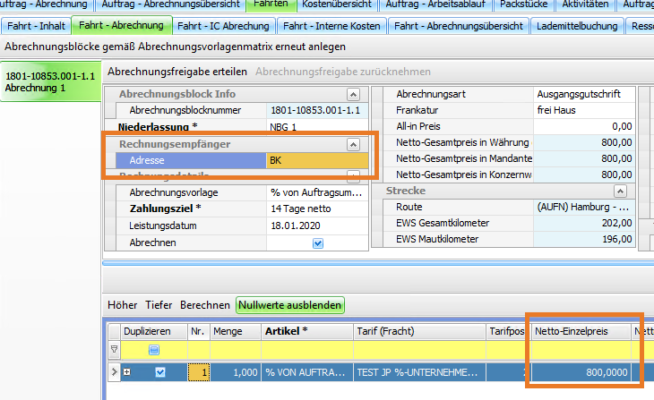Image resolution: width=654 pixels, height=400 pixels.
Task: Click Abrechnungsfreigabe erteilen
Action: (x=177, y=71)
